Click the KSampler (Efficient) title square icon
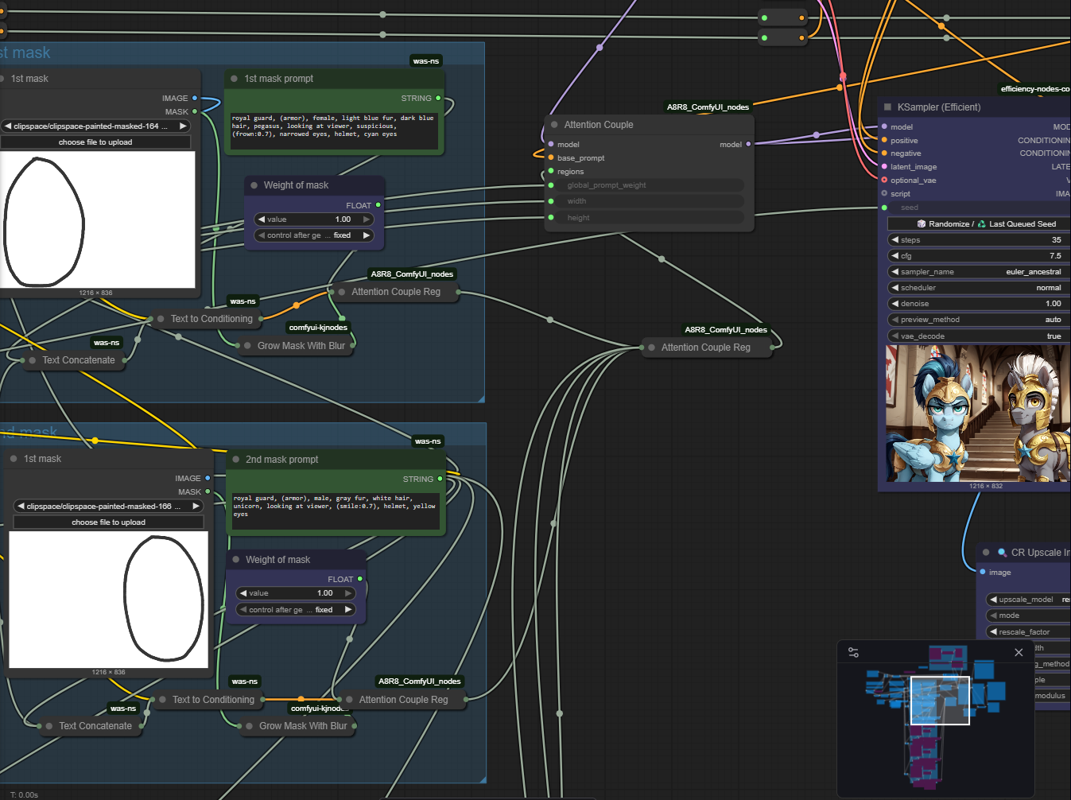 (x=887, y=107)
